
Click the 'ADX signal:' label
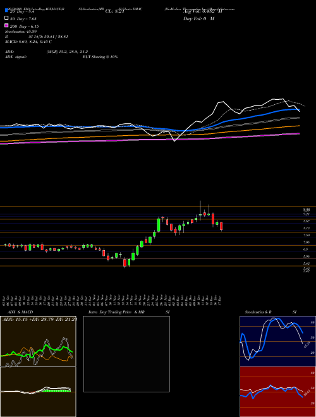pos(16,57)
